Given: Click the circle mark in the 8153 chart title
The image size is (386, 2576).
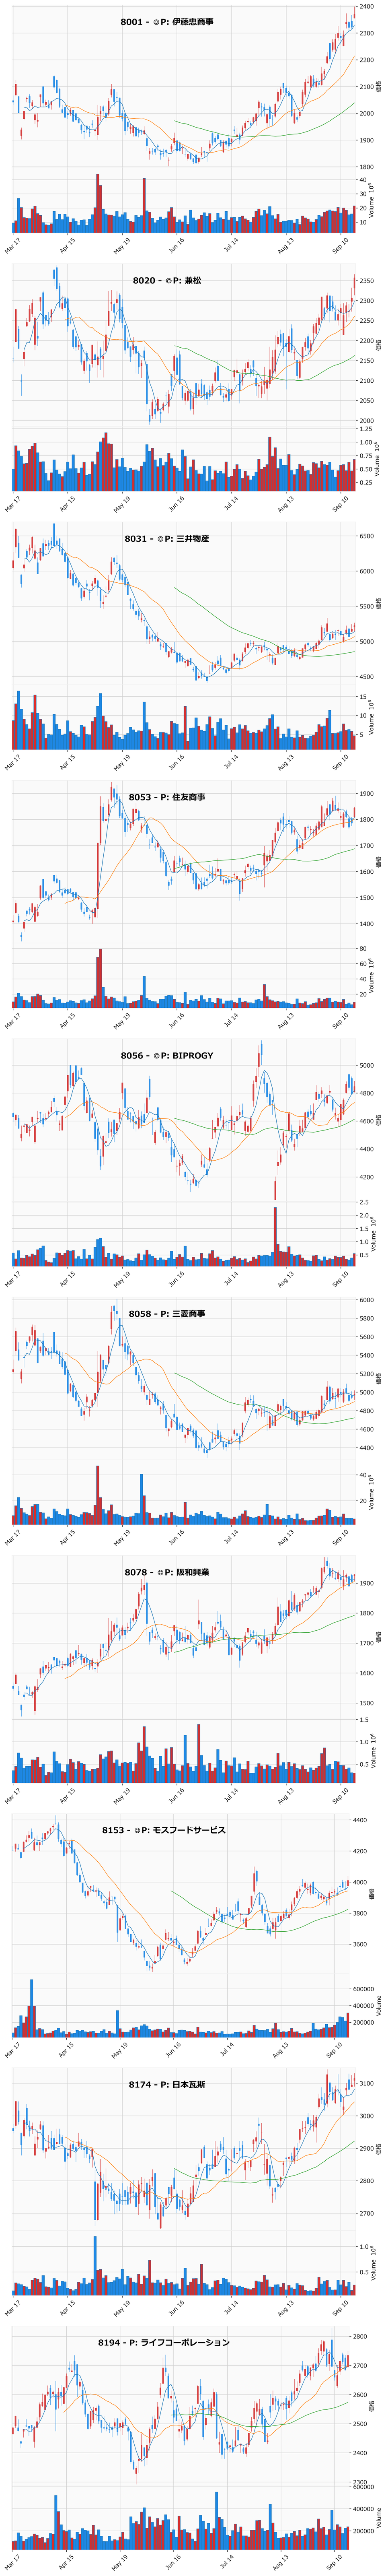Looking at the screenshot, I should tap(137, 1831).
